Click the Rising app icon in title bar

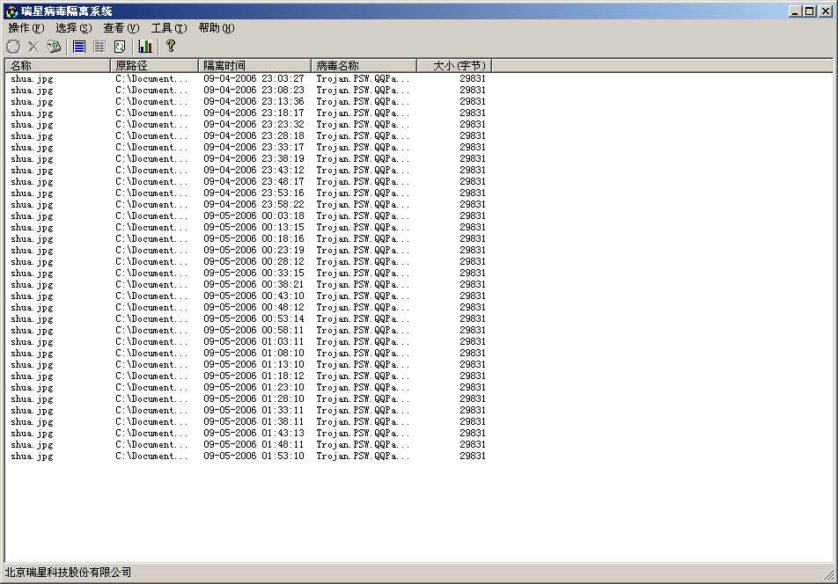(11, 11)
